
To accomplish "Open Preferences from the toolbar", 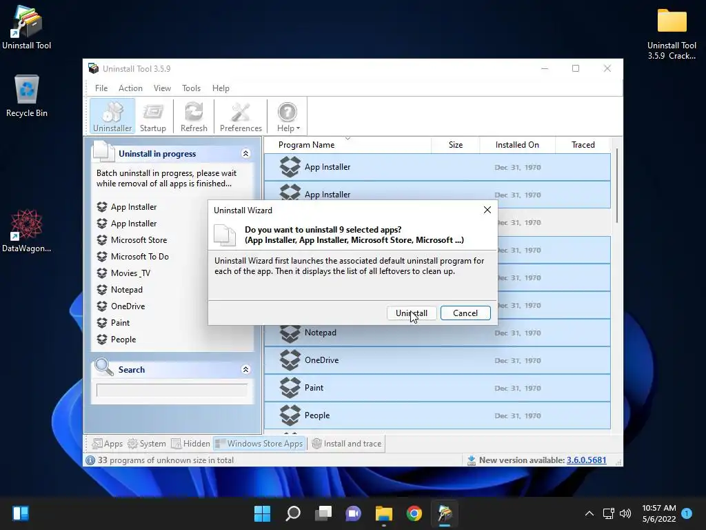I will [241, 117].
